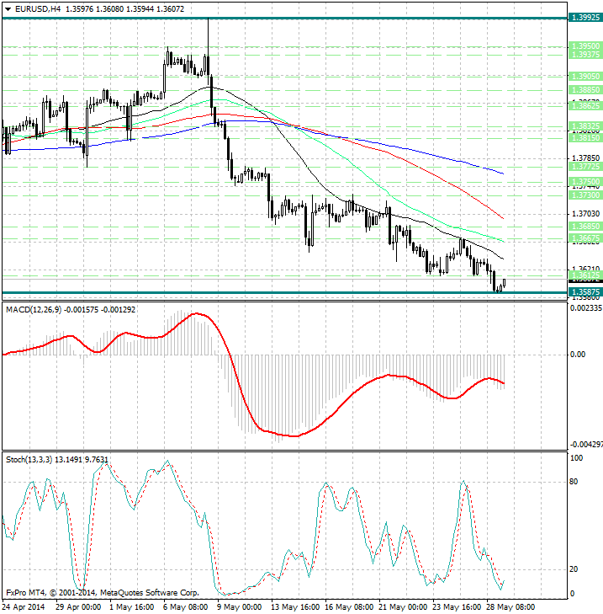Click the 1.39925 resistance price label
The image size is (603, 614).
585,18
